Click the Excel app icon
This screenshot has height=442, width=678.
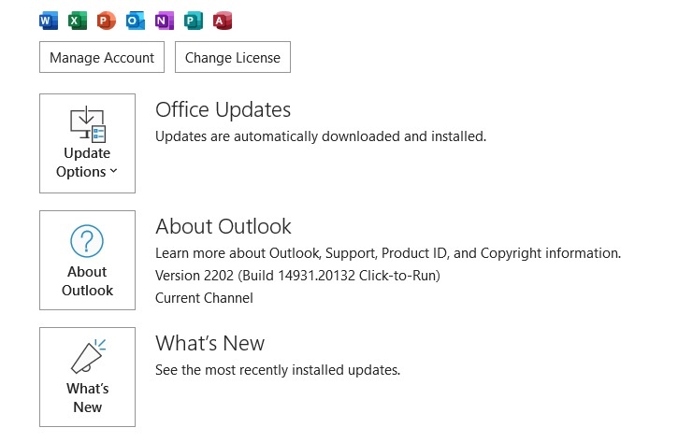78,21
